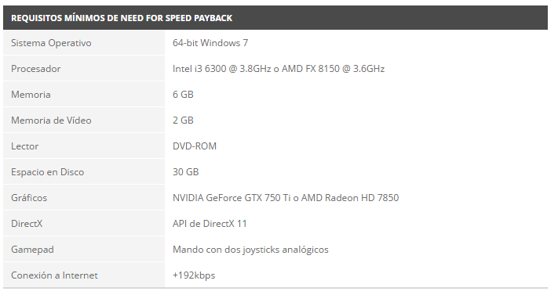Viewport: 558px width, 295px height.
Task: Select the Sistema Operativo label cell
Action: (x=84, y=43)
